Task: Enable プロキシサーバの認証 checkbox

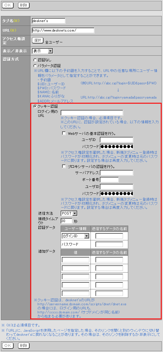Action: click(64, 167)
